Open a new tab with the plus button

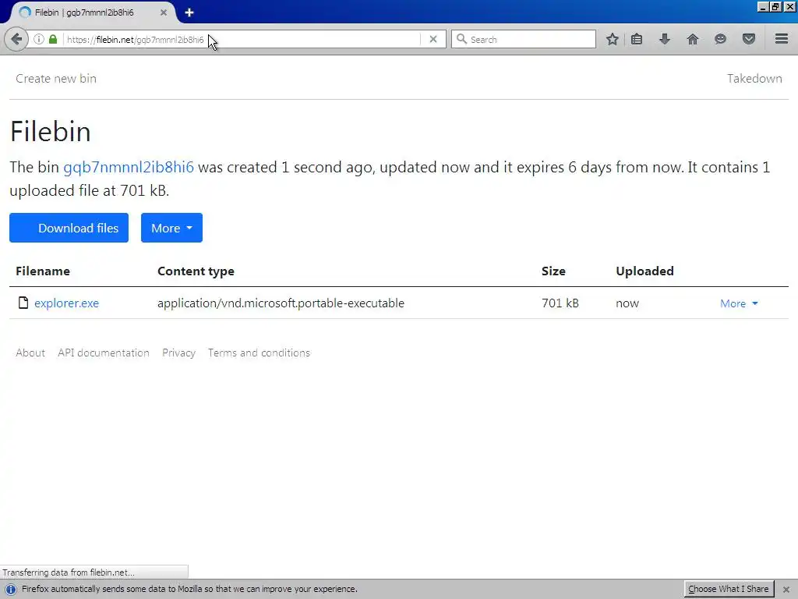(x=189, y=12)
